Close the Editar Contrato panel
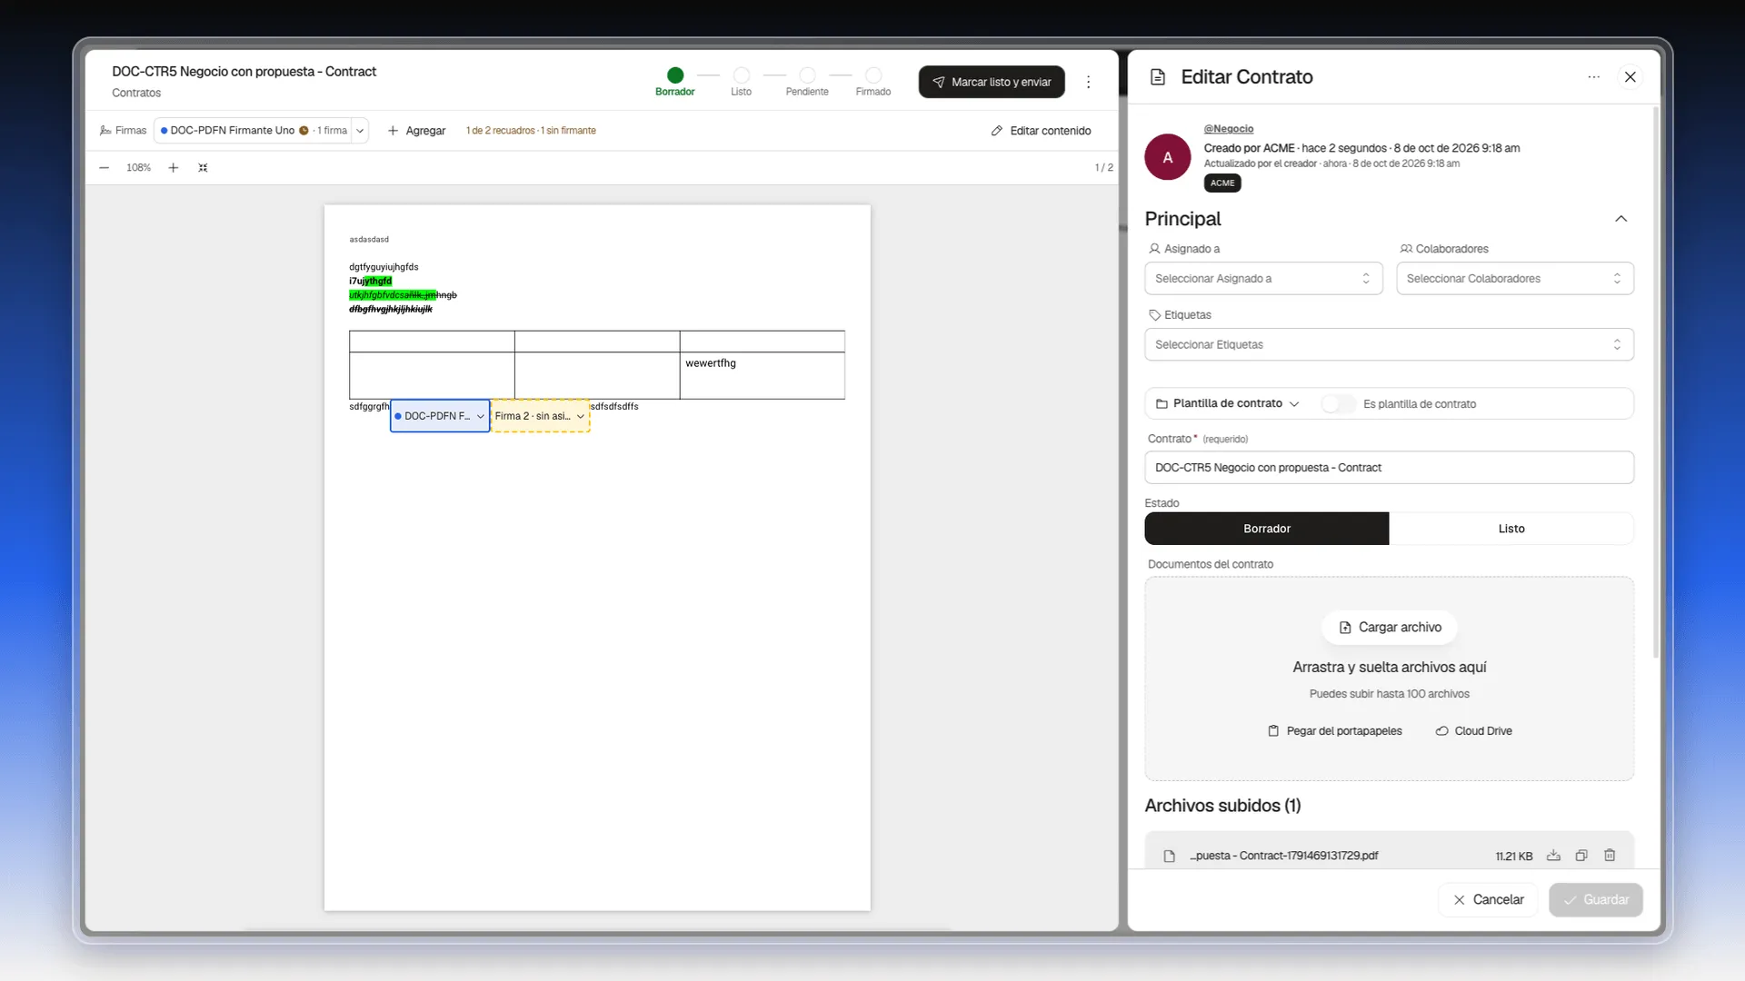The height and width of the screenshot is (981, 1745). (1630, 77)
